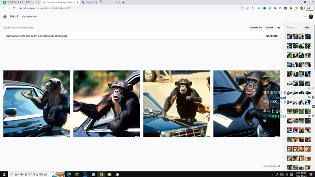Screen dimensions: 315x177
Task: Switch to the Chimpanzee listening tab
Action: [x=60, y=2]
